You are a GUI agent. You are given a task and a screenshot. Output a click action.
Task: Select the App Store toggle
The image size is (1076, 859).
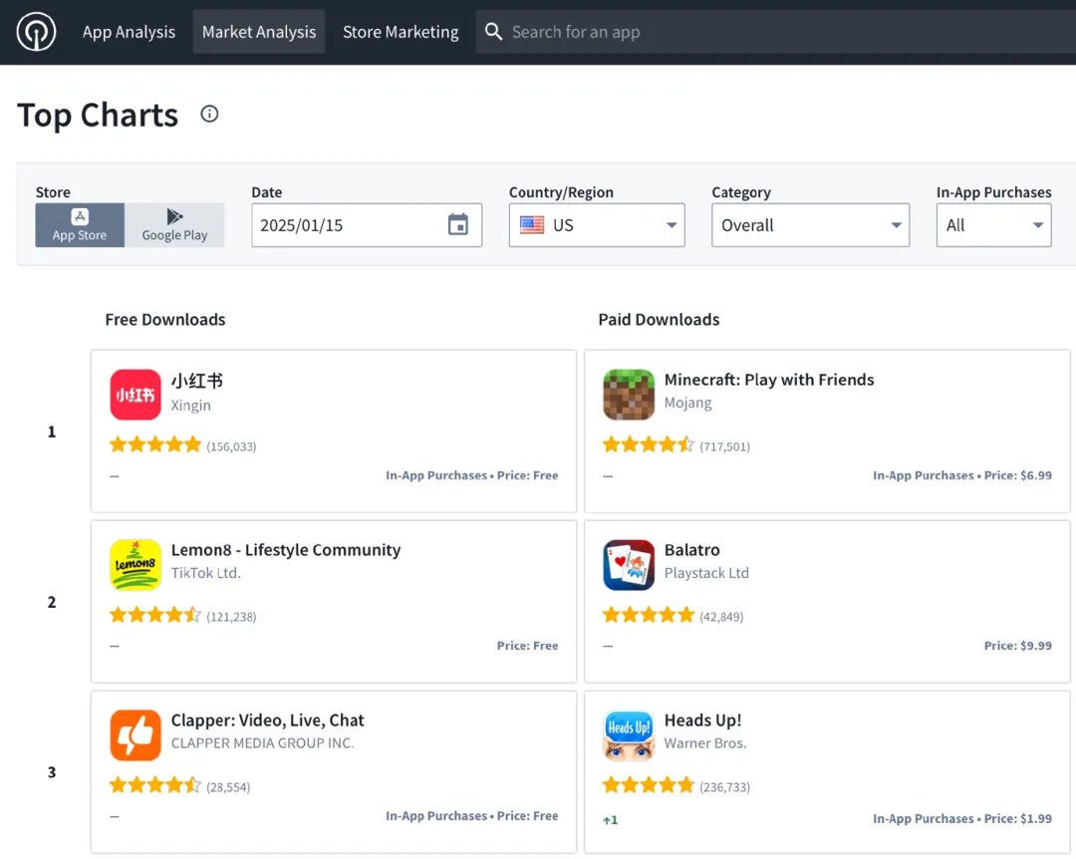point(80,224)
